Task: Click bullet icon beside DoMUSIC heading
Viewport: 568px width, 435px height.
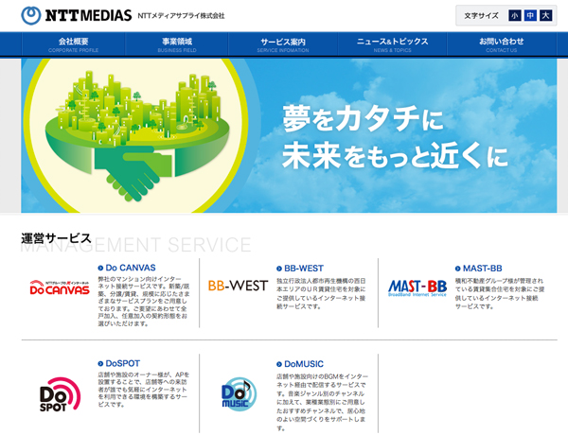Action: tap(277, 363)
